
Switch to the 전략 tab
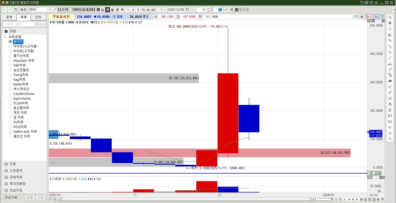tap(38, 17)
